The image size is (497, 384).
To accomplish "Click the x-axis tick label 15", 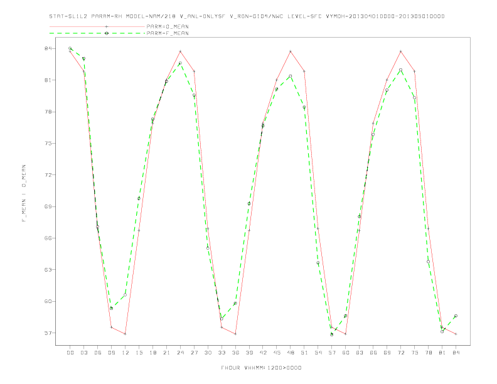I will (x=139, y=353).
